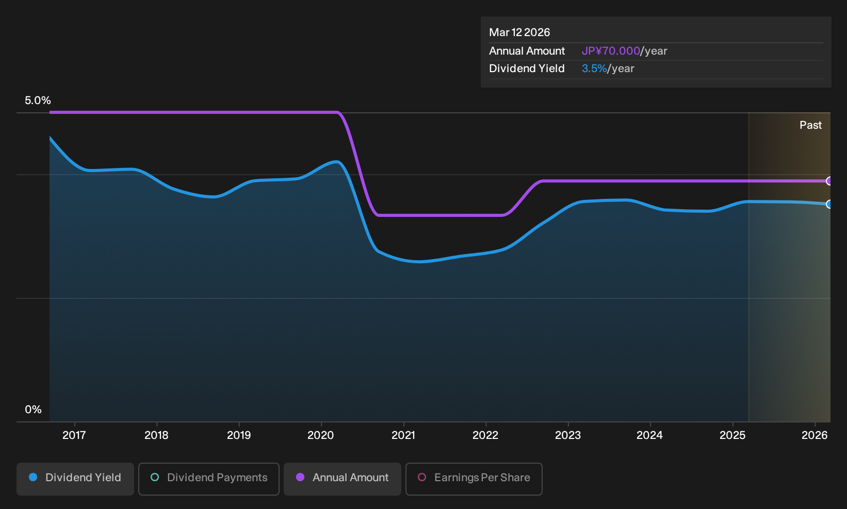Click the teal ring in Dividend Payments legend
Screen dimensions: 847x509
(x=155, y=477)
